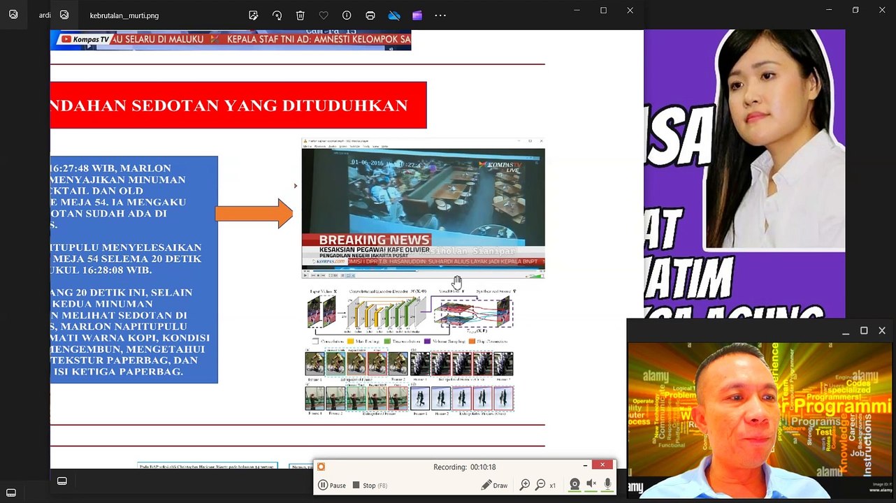Maximize the webcam overlay window

864,331
